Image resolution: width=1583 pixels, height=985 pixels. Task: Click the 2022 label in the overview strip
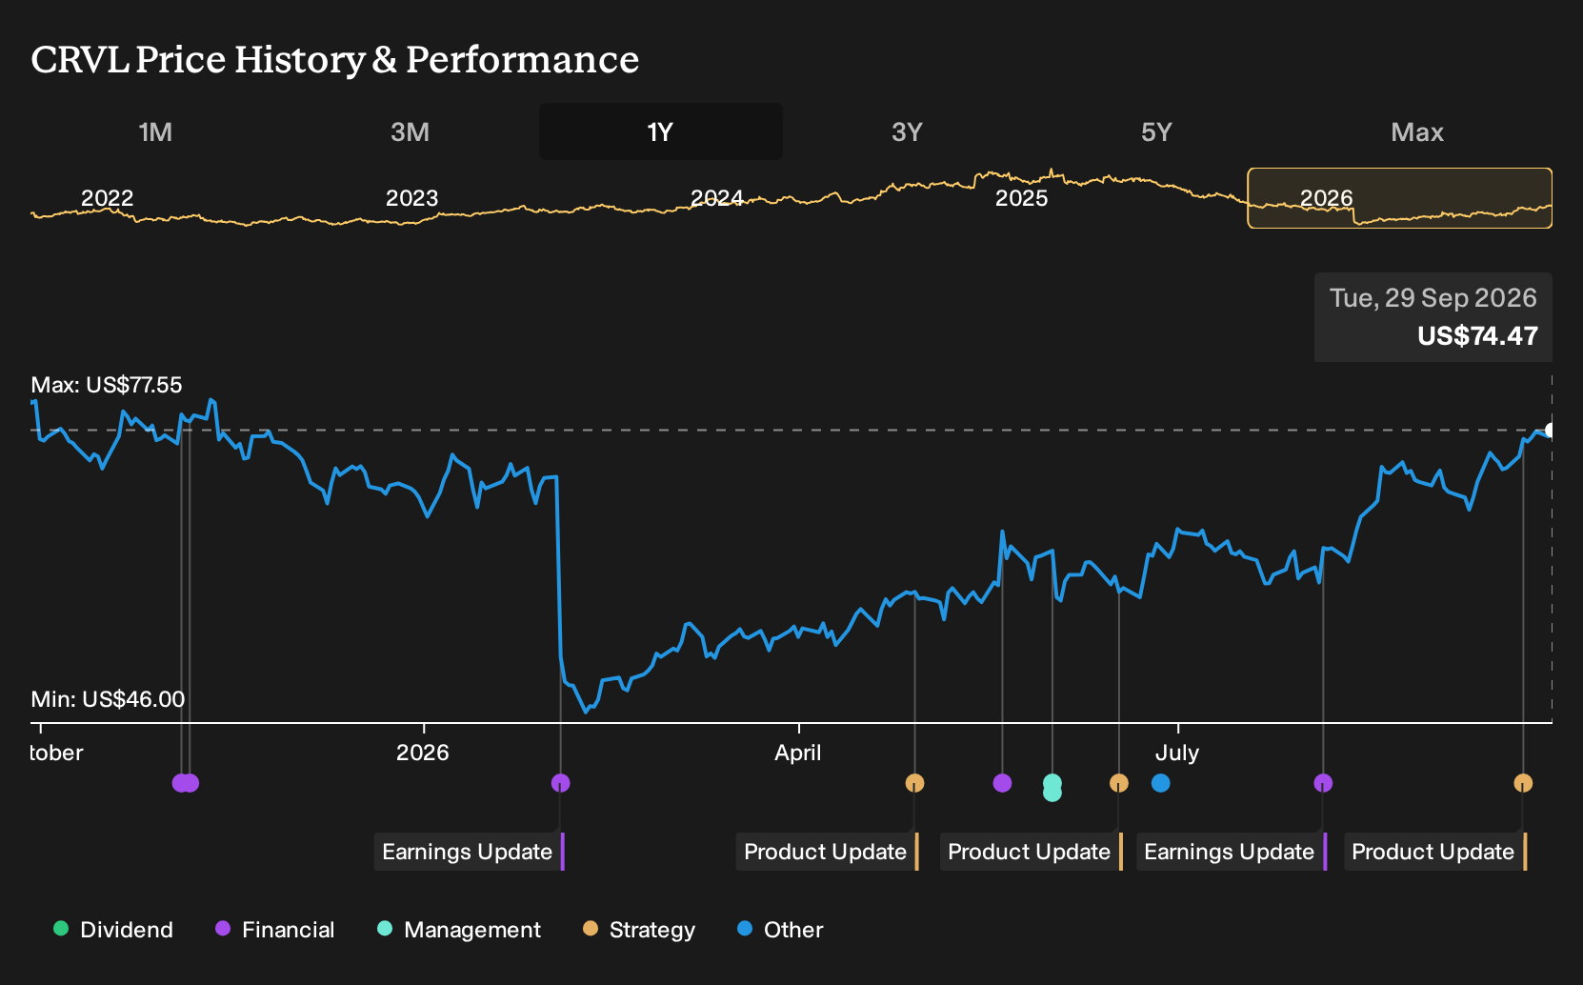coord(107,198)
